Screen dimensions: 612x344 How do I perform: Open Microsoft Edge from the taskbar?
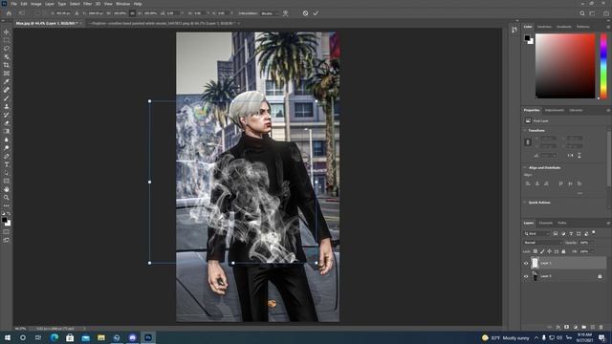54,337
